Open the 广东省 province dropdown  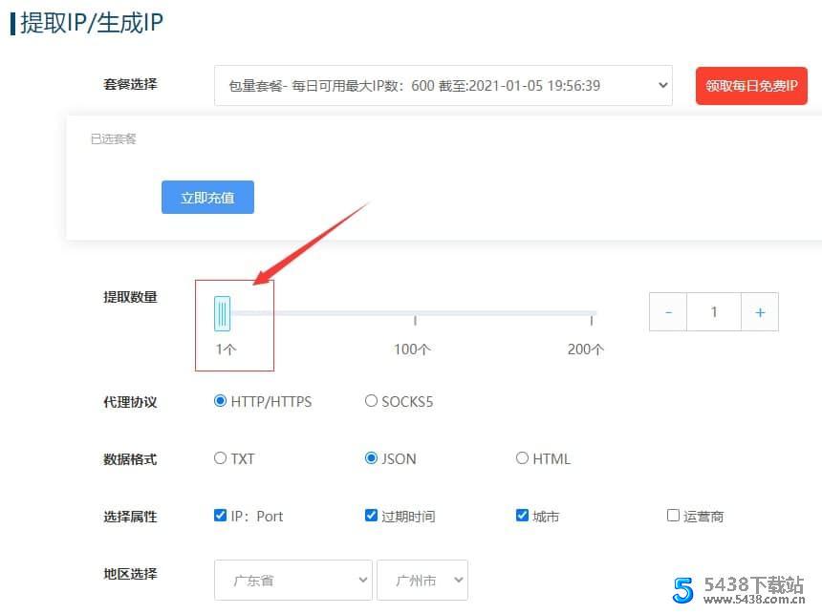coord(292,580)
